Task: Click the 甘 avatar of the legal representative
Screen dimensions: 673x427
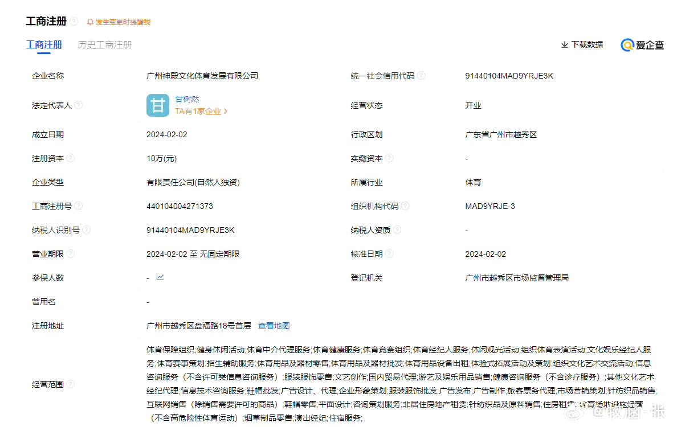Action: click(158, 105)
